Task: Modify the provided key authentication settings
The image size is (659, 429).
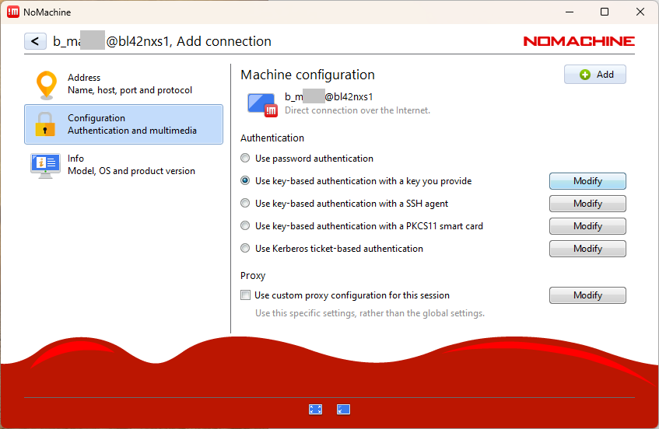Action: pyautogui.click(x=587, y=181)
